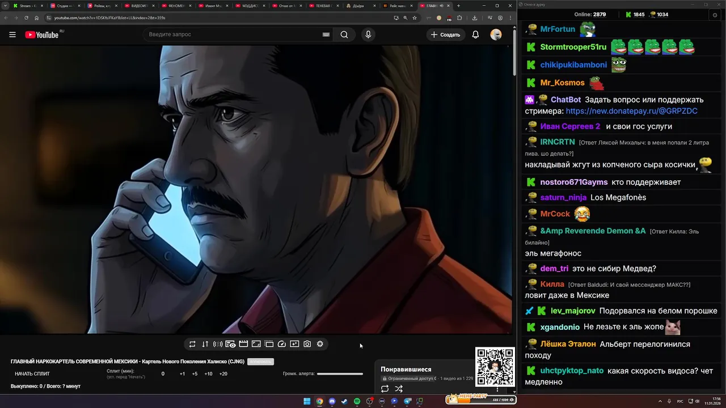Open the YouTube hamburger guide menu
Screen dimensions: 726x408
(12, 35)
